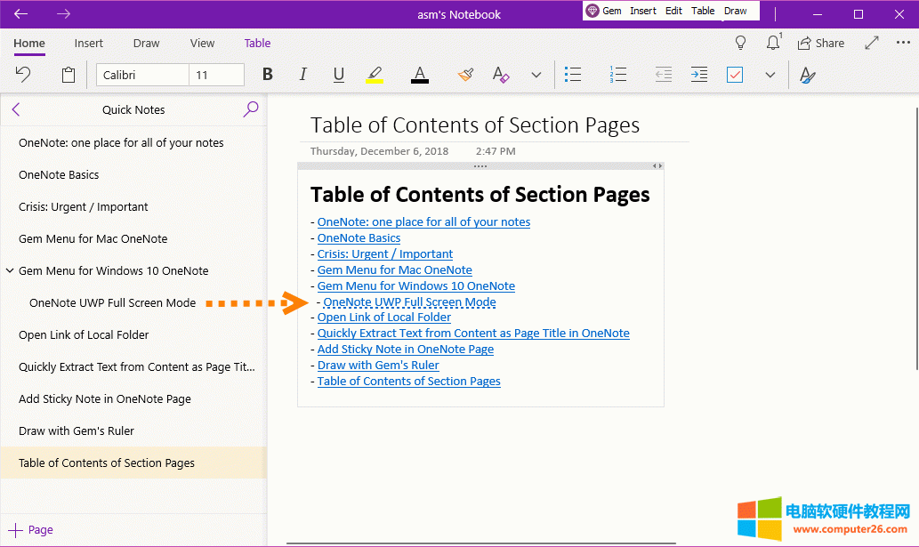Toggle the To Do checkbox tag

pyautogui.click(x=735, y=75)
